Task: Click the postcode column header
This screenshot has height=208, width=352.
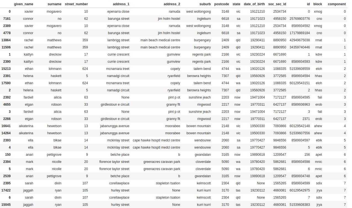Action: [x=222, y=4]
